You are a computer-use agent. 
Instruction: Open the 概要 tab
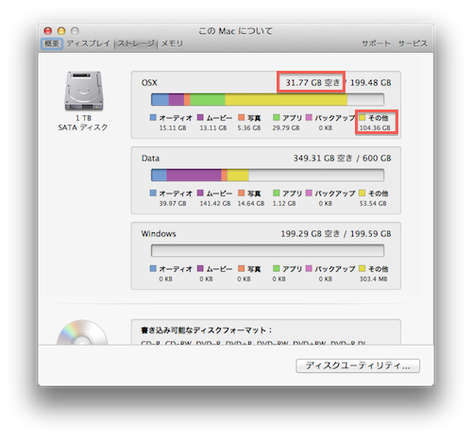pyautogui.click(x=52, y=43)
